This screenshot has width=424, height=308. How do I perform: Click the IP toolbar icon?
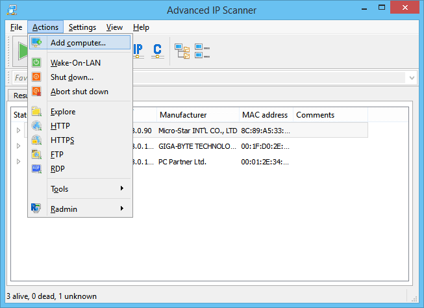[138, 51]
